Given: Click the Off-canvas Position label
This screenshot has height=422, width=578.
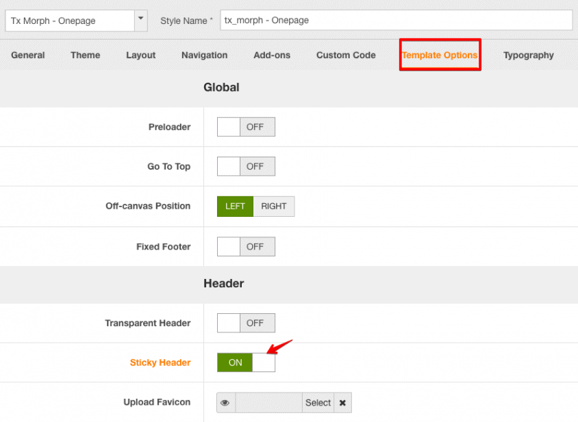Looking at the screenshot, I should 148,206.
